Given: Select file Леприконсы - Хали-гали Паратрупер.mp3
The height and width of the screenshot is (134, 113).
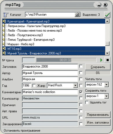Looking at the screenshot, I should [x=54, y=26].
